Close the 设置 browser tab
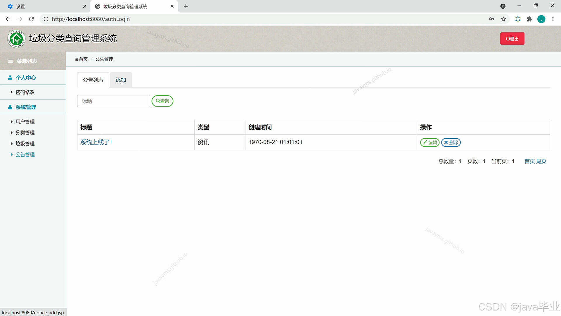The image size is (561, 316). [85, 6]
